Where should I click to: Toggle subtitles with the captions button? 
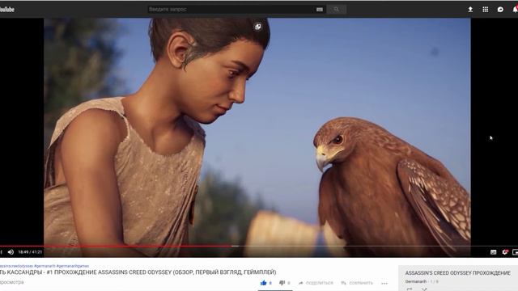coord(493,252)
